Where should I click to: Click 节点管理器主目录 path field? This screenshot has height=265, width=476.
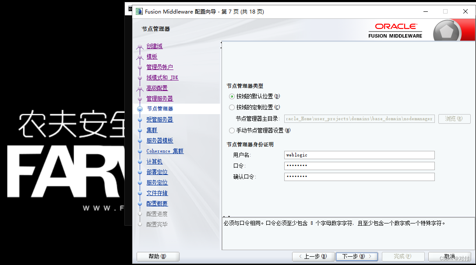[x=360, y=119]
